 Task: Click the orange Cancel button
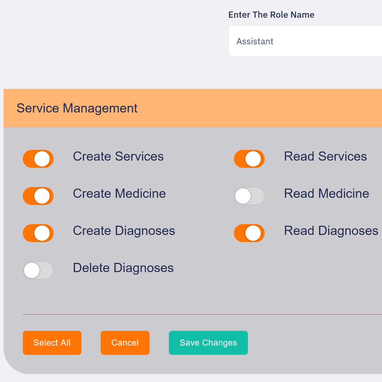(x=125, y=343)
